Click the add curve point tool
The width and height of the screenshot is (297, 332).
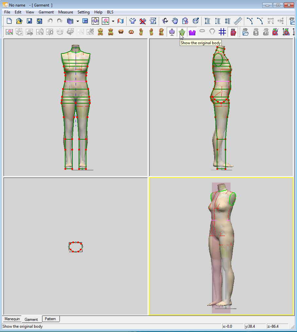(x=250, y=21)
